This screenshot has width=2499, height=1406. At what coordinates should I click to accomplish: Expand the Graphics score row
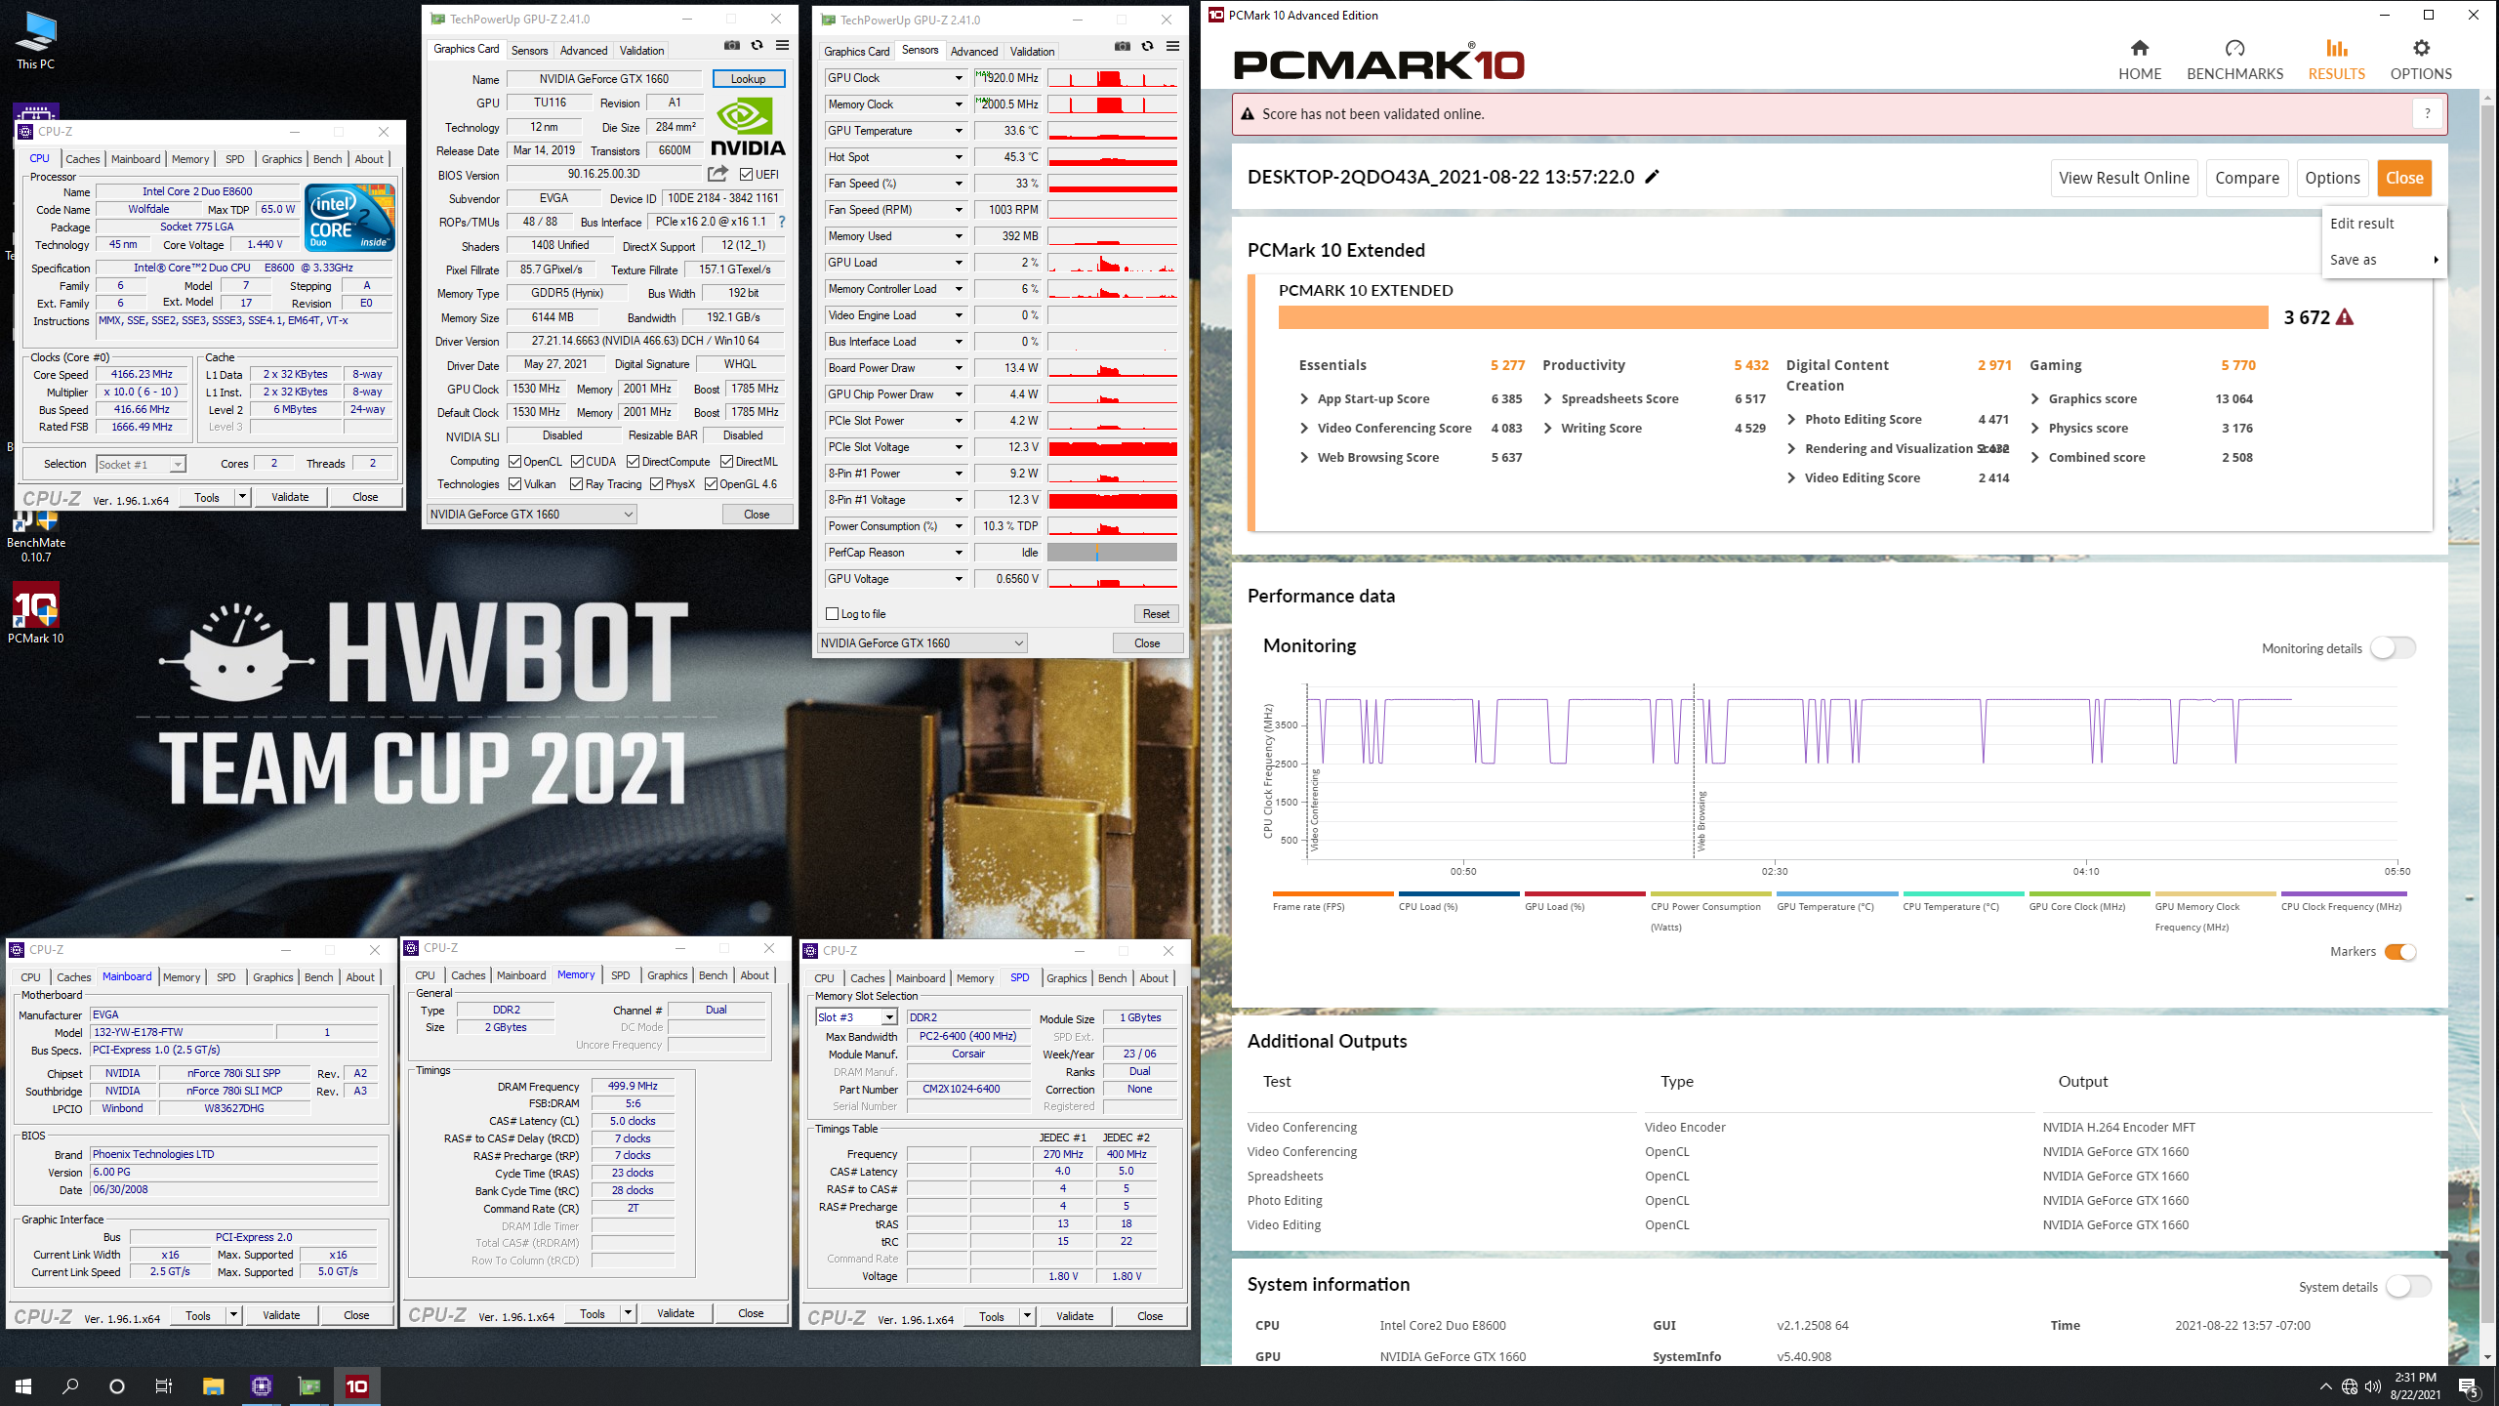(x=2035, y=398)
